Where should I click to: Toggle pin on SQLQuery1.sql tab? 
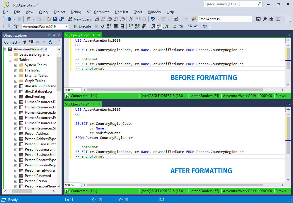pos(93,35)
